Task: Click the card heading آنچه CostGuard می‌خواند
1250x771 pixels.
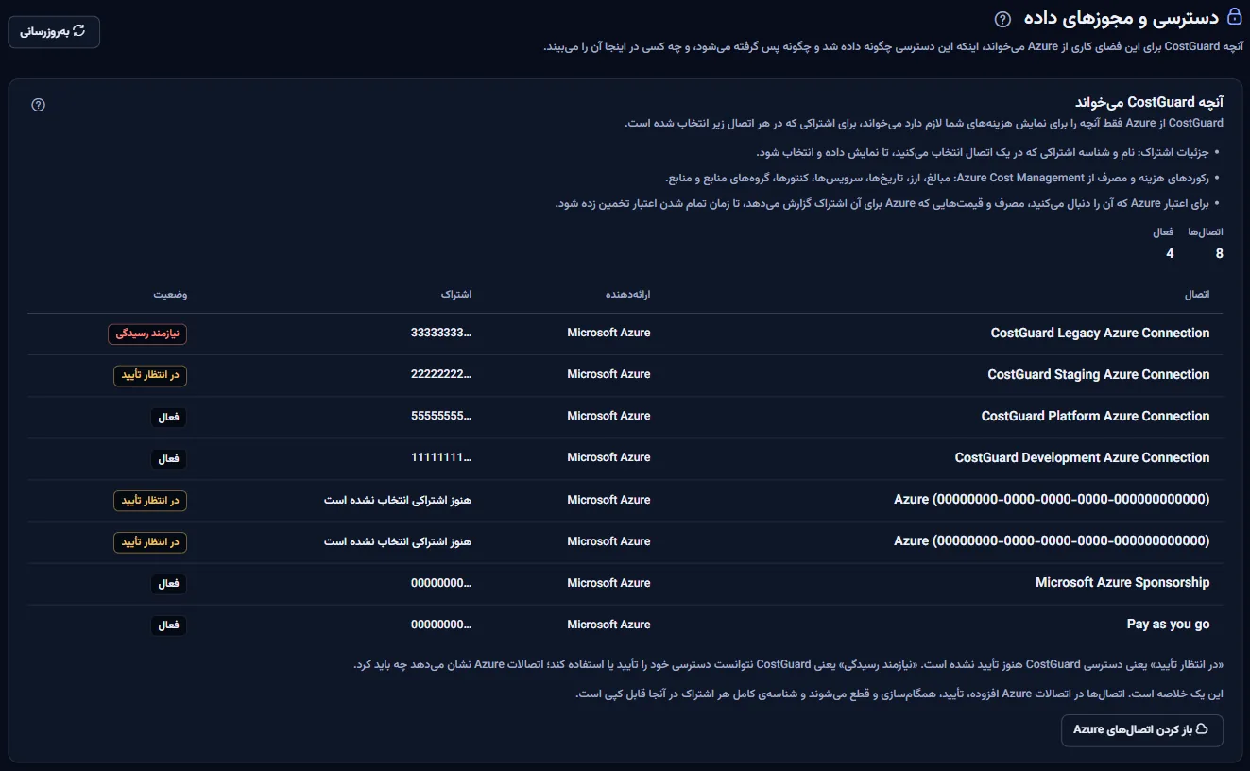Action: coord(1150,102)
